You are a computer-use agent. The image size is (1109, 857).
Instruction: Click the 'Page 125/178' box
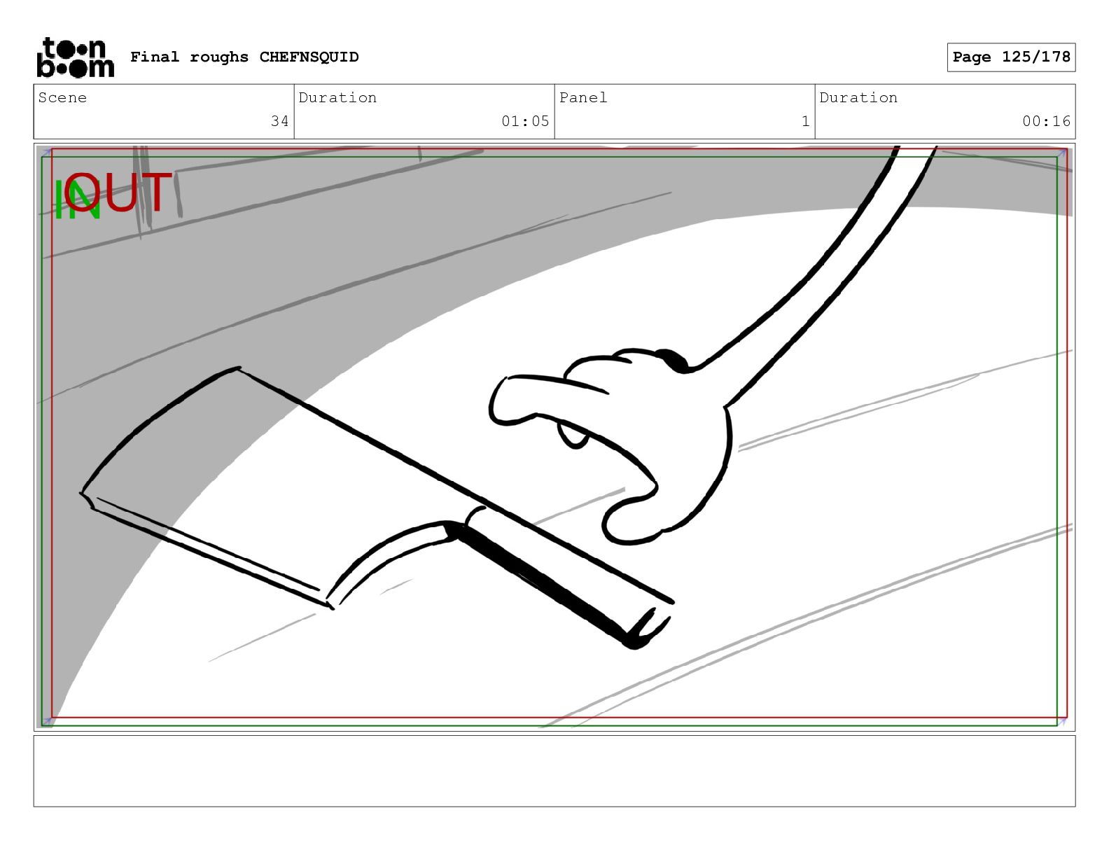point(1011,57)
